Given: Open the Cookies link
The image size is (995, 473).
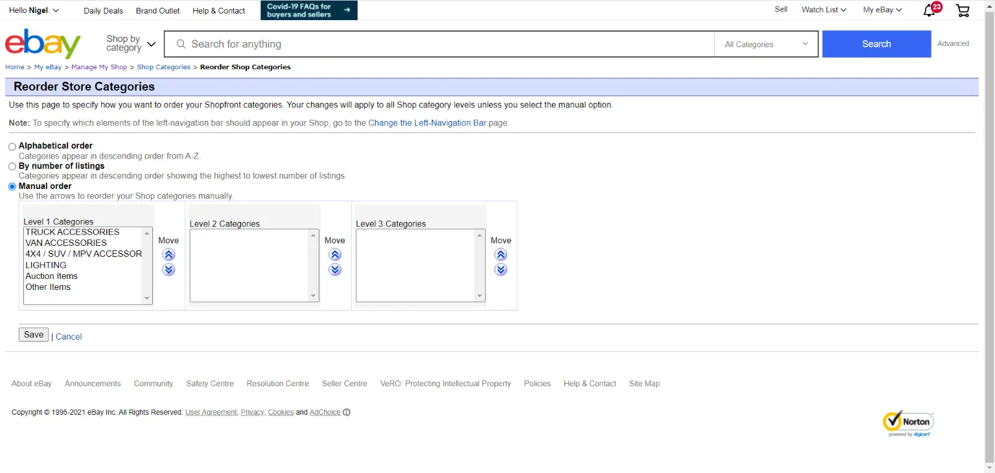Looking at the screenshot, I should (281, 412).
